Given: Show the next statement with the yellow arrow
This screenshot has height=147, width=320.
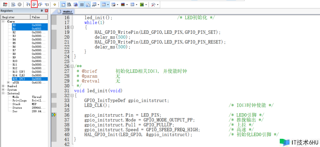Looking at the screenshot, I should pyautogui.click(x=54, y=4).
